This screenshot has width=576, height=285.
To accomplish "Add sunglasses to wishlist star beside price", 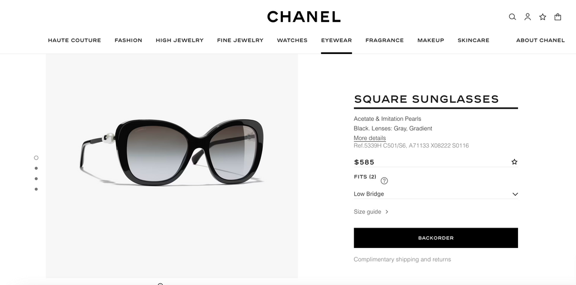I will 514,162.
